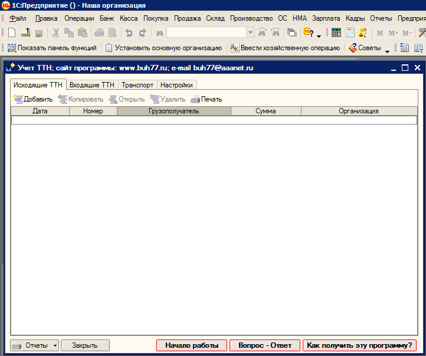Screen dimensions: 426x356
Task: Click Ввести хозяйственную операцию
Action: point(285,48)
